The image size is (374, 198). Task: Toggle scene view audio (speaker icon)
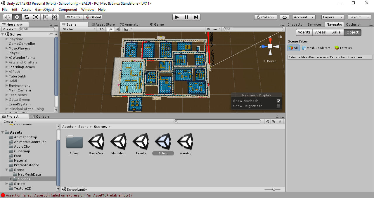118,29
